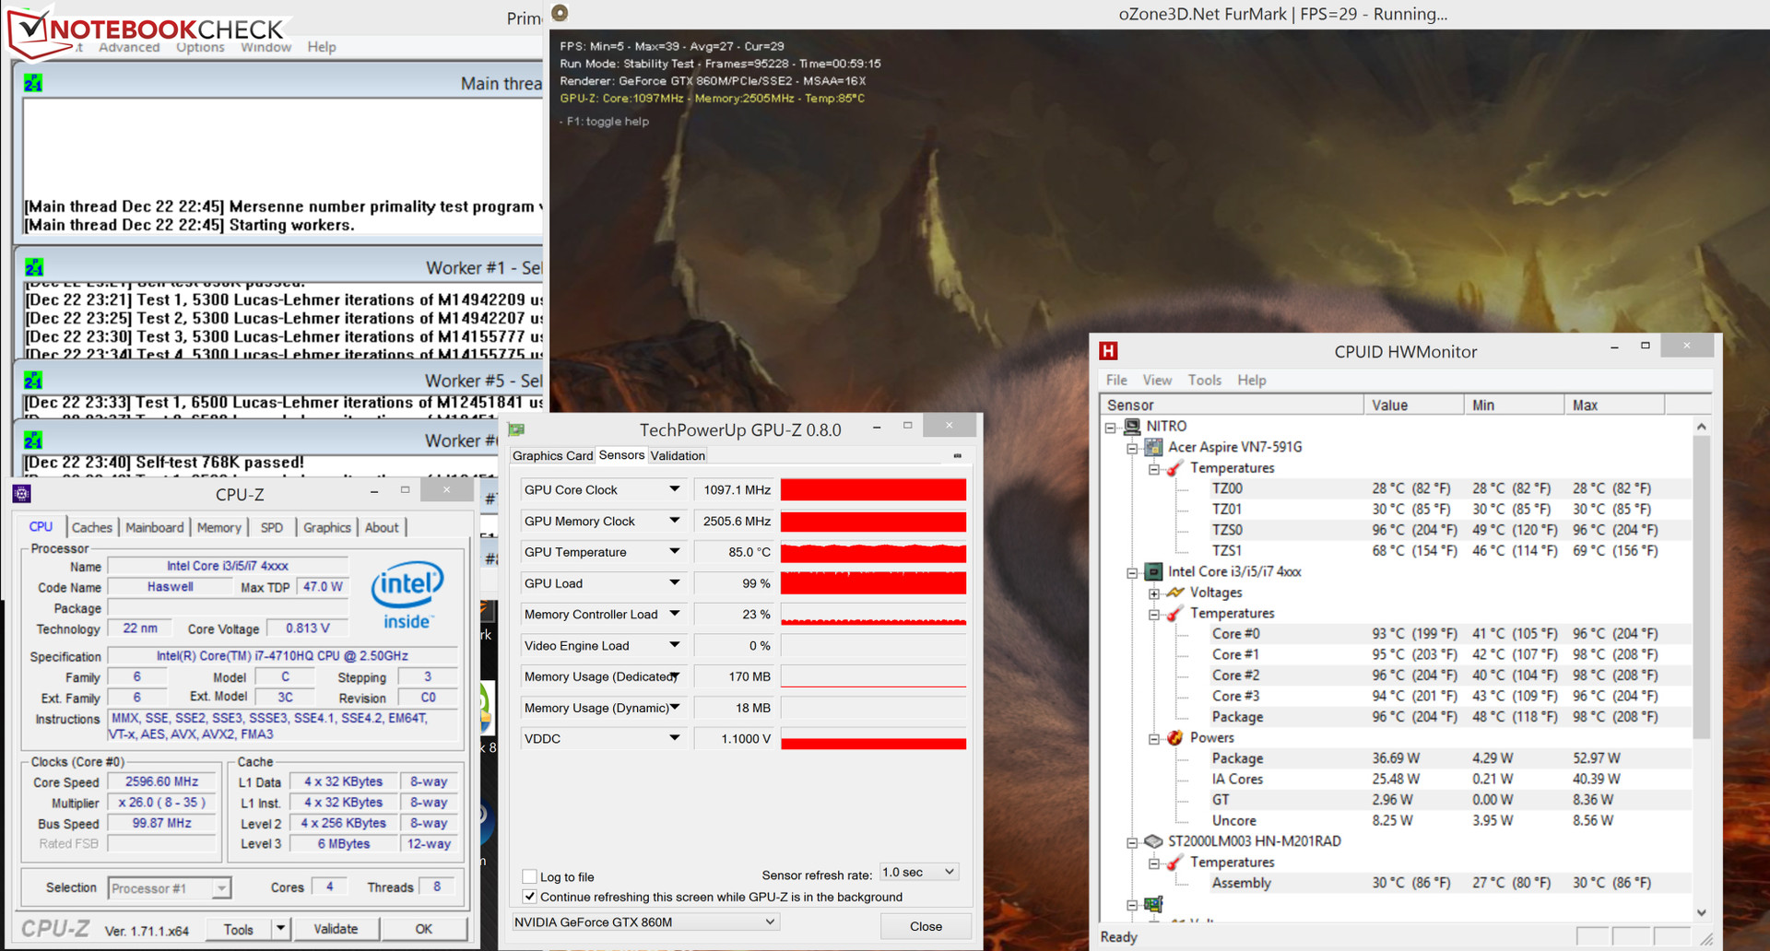Open the GPU Temperature sensor dropdown
The height and width of the screenshot is (951, 1770).
675,552
